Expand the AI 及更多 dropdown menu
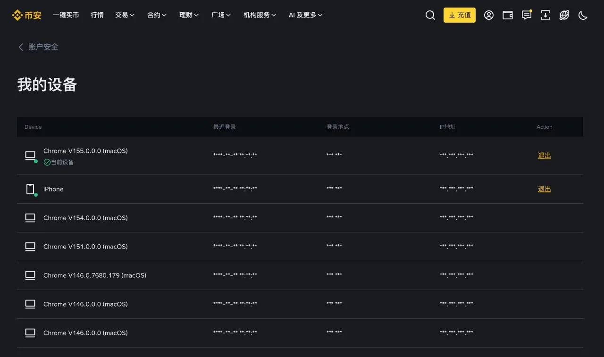Screen dimensions: 604x357 (305, 15)
